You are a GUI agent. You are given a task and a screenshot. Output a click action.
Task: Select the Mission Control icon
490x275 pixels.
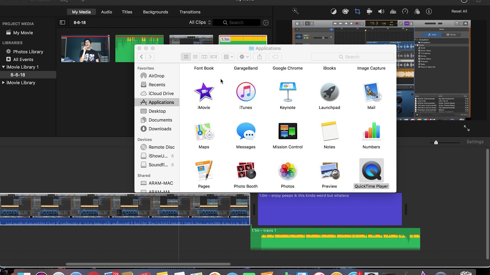[x=287, y=131]
